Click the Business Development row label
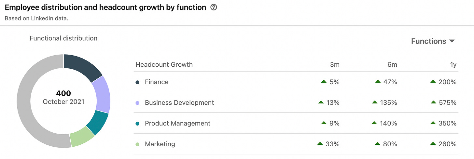This screenshot has width=474, height=159. click(x=179, y=103)
